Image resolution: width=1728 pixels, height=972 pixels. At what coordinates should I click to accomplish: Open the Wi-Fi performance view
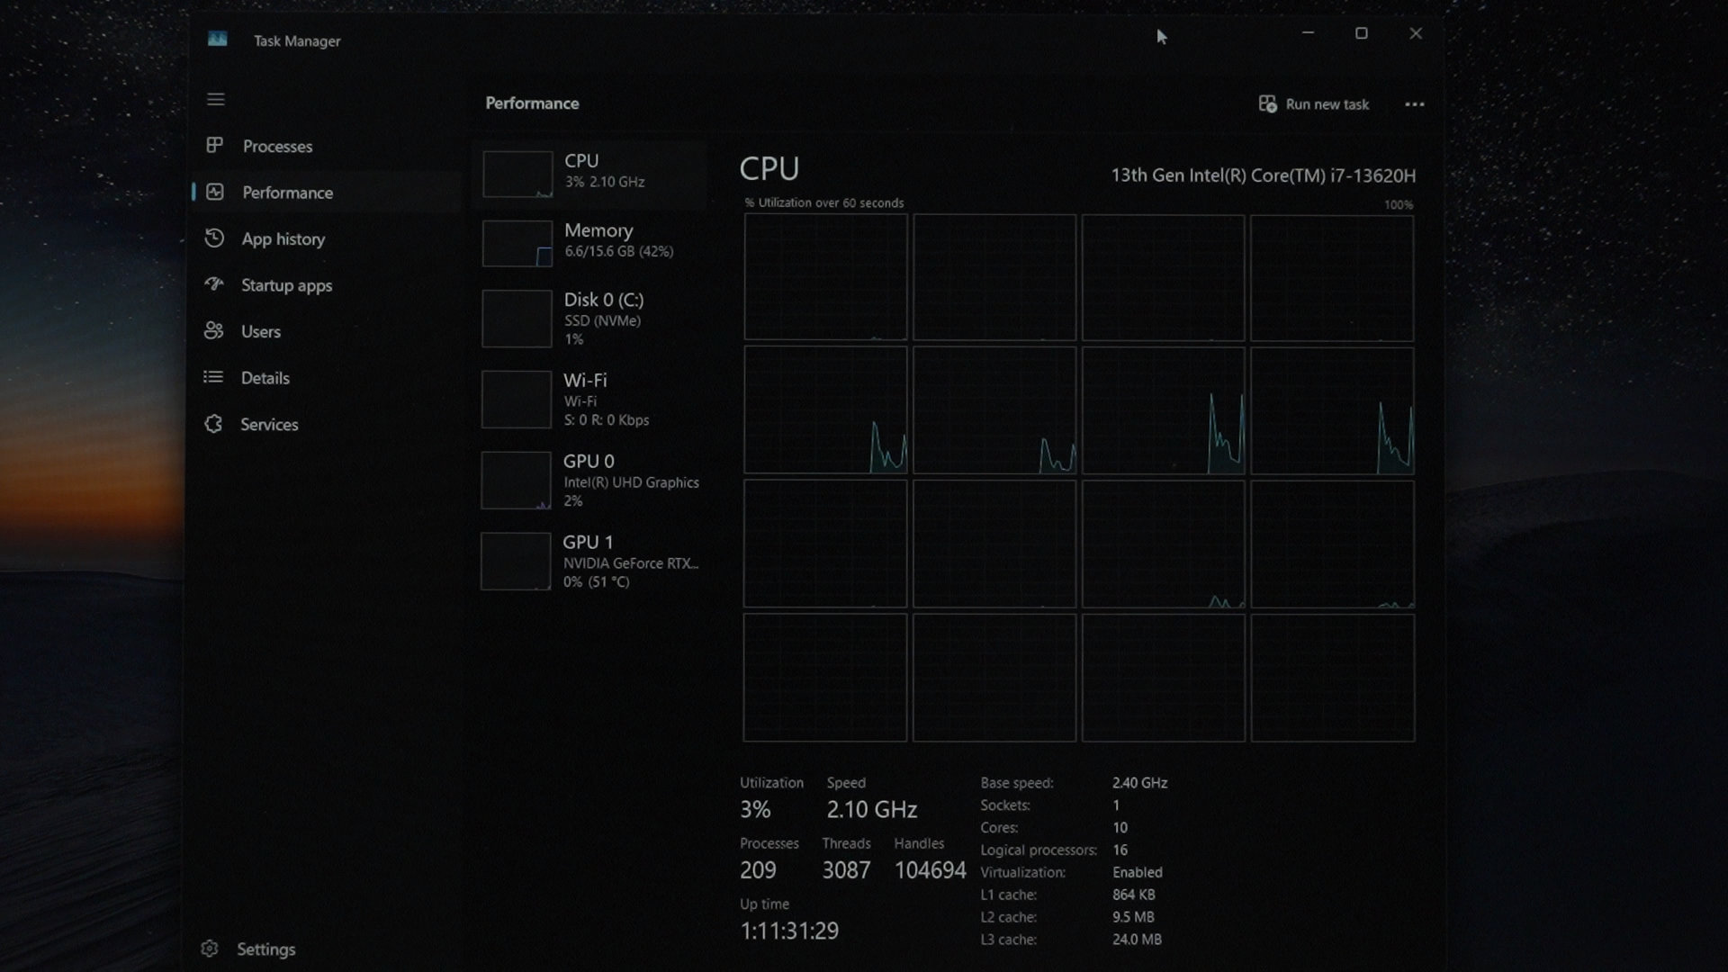coord(591,400)
